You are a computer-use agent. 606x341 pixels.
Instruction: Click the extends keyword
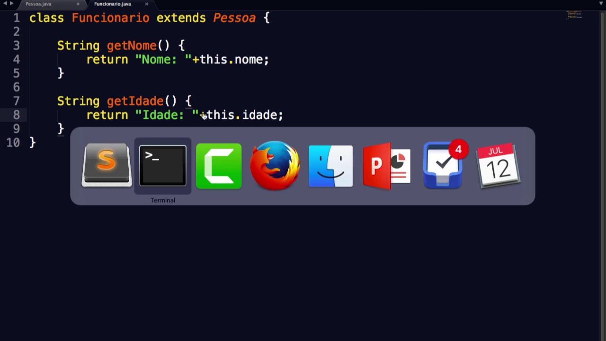[181, 18]
